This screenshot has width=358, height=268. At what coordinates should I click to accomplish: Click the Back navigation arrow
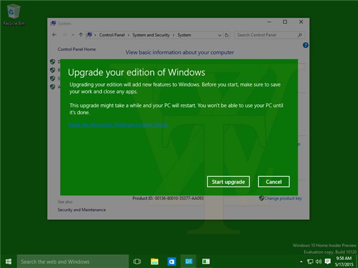click(x=55, y=35)
